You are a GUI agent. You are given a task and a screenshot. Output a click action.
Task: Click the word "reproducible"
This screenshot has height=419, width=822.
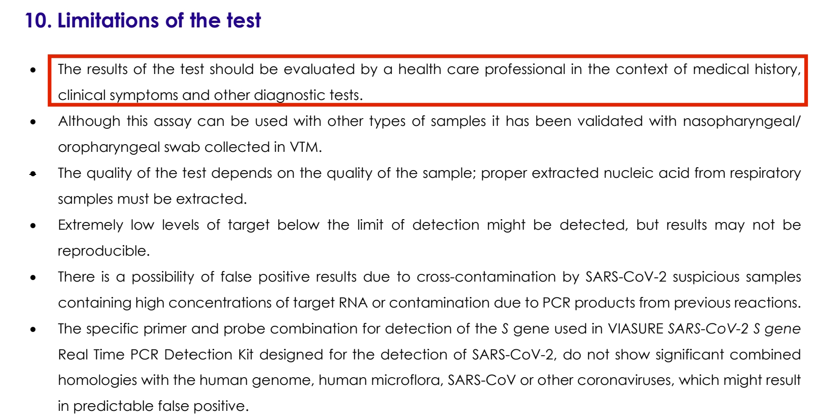(x=102, y=251)
